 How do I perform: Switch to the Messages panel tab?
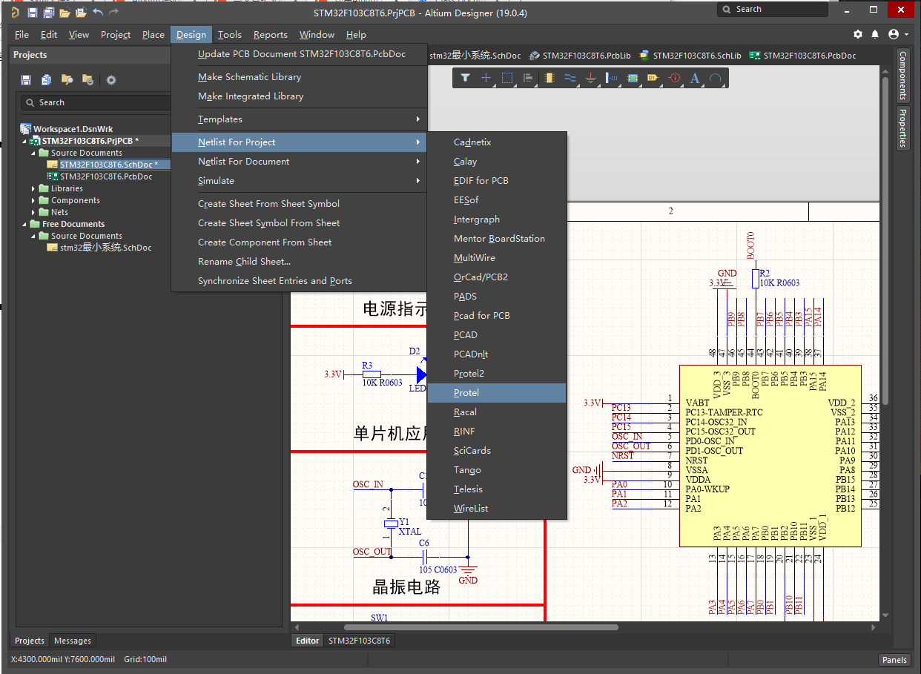[73, 641]
